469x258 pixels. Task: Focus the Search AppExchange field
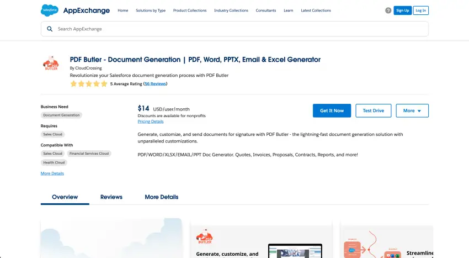coord(235,29)
